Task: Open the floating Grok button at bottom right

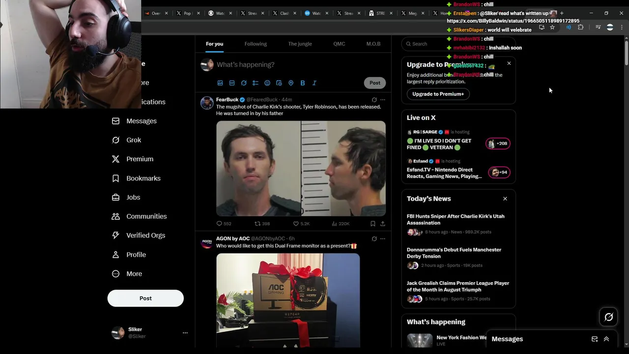Action: point(609,317)
